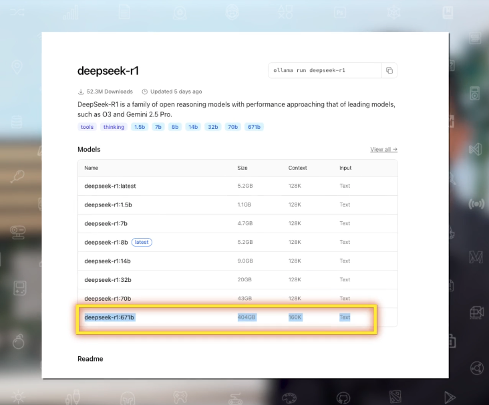Viewport: 489px width, 405px height.
Task: Click the latest badge beside deepseek-r1:8b
Action: click(142, 242)
